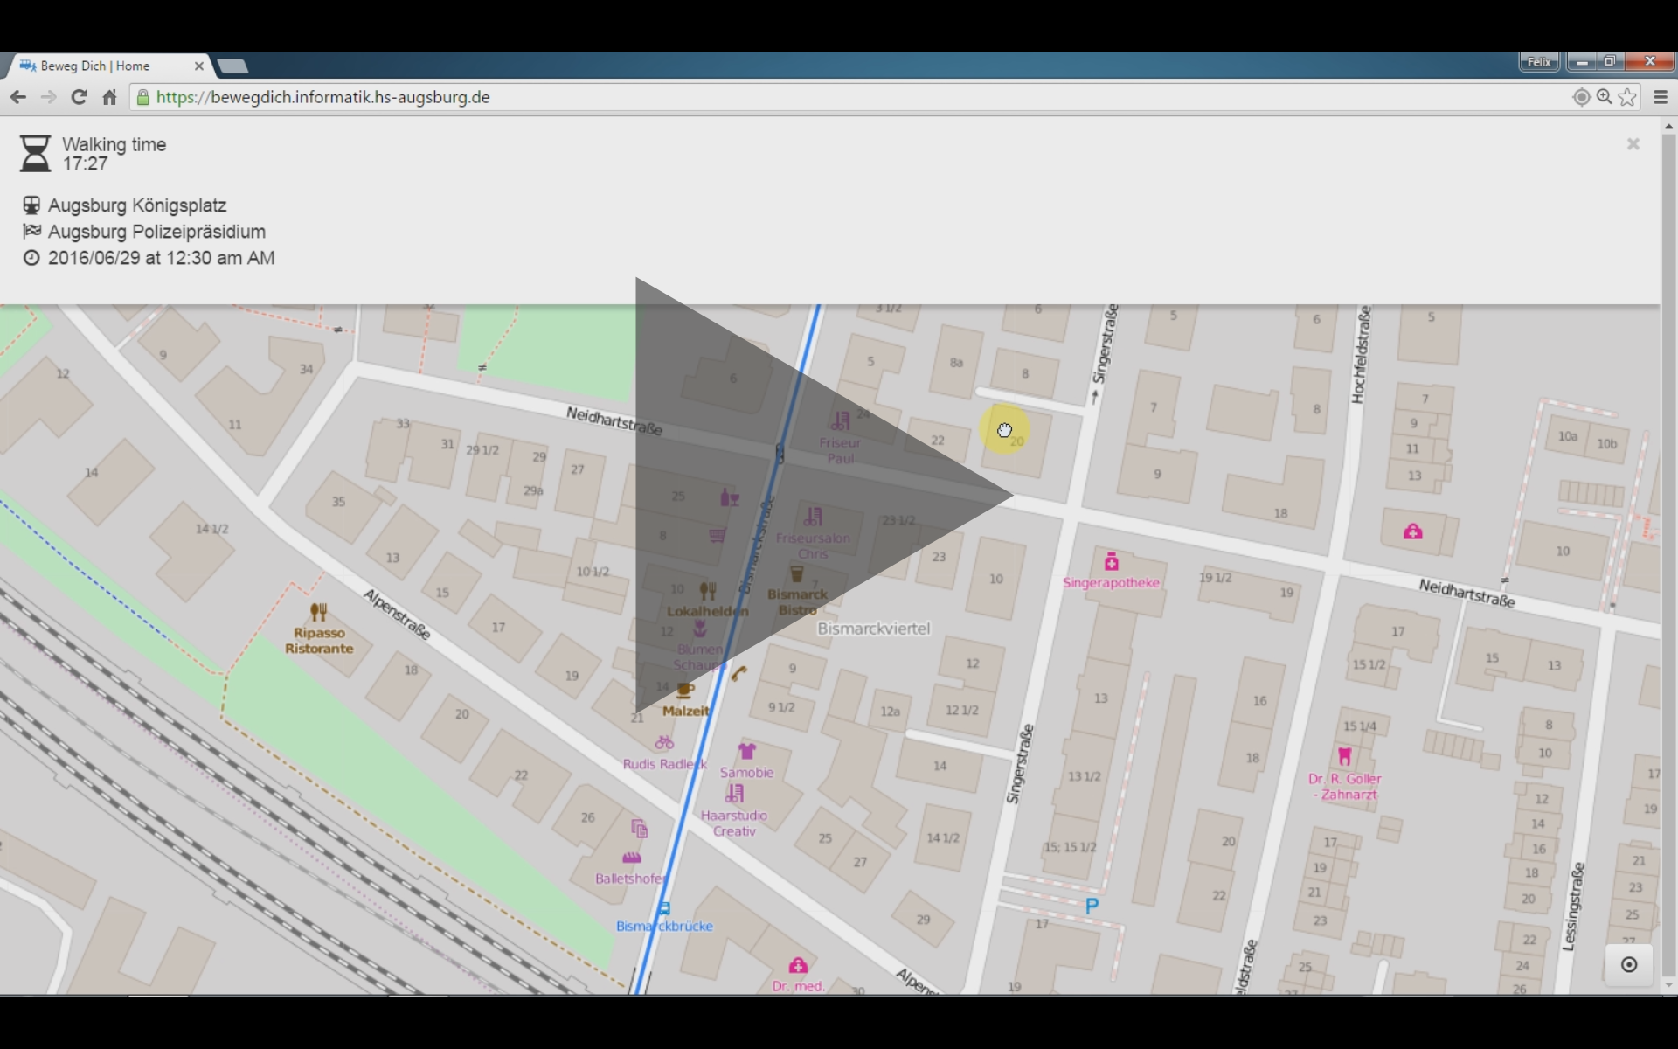Screen dimensions: 1678x1049
Task: Click the Balletshofer bakery icon
Action: [x=631, y=858]
